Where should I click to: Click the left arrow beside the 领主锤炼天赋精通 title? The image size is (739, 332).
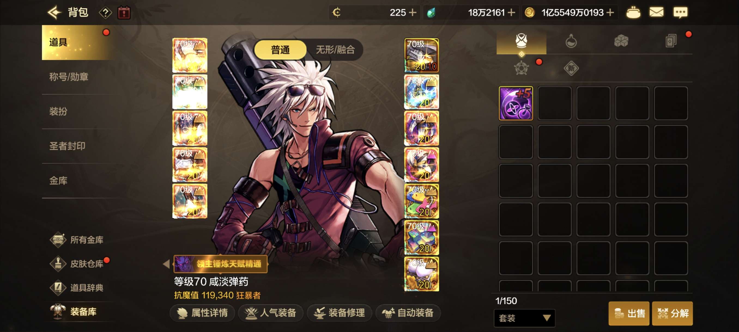pyautogui.click(x=166, y=263)
